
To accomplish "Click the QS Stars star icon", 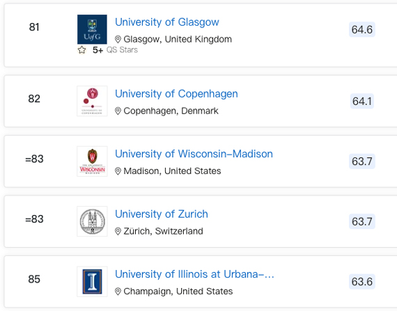I will pos(81,50).
